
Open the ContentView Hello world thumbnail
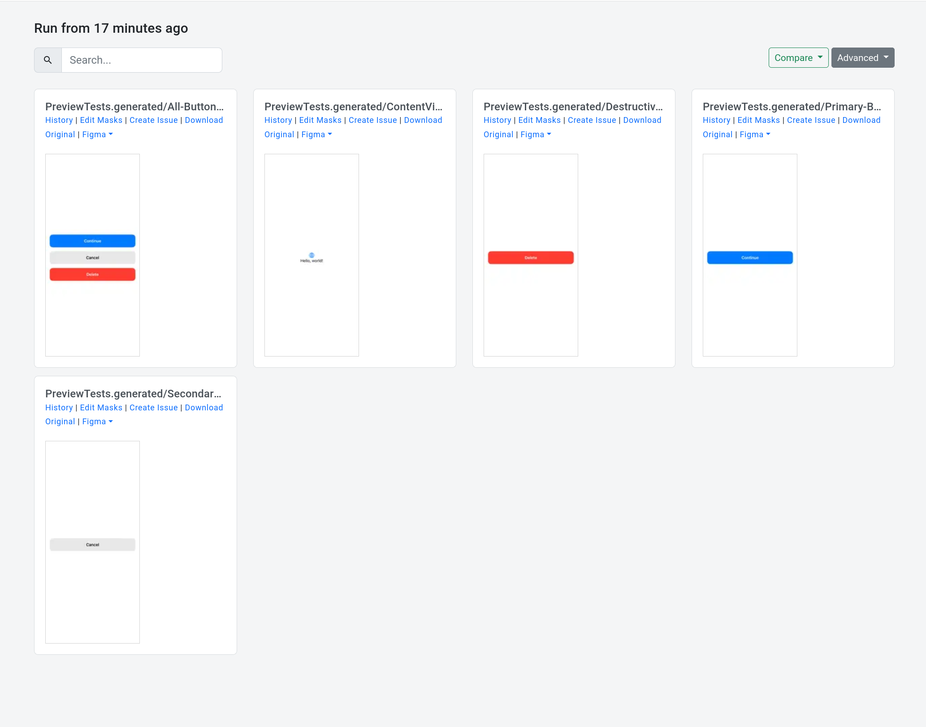pos(312,255)
